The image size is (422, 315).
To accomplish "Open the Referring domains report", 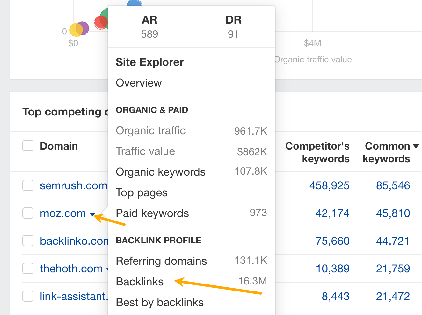I will coord(161,261).
